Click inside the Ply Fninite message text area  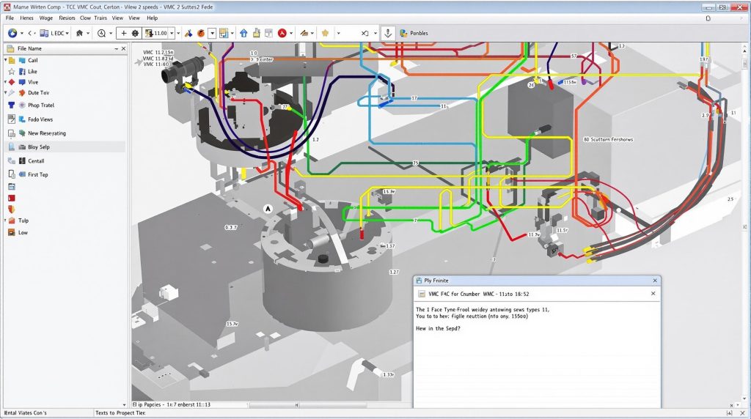[x=537, y=366]
